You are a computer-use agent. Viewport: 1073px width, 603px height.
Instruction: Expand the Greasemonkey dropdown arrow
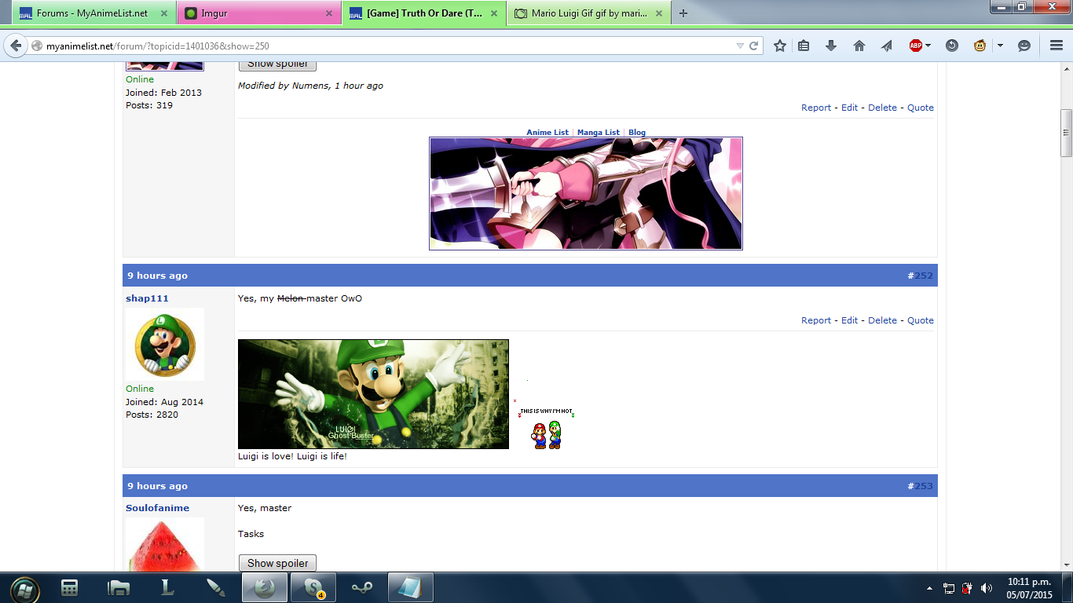pyautogui.click(x=1000, y=46)
